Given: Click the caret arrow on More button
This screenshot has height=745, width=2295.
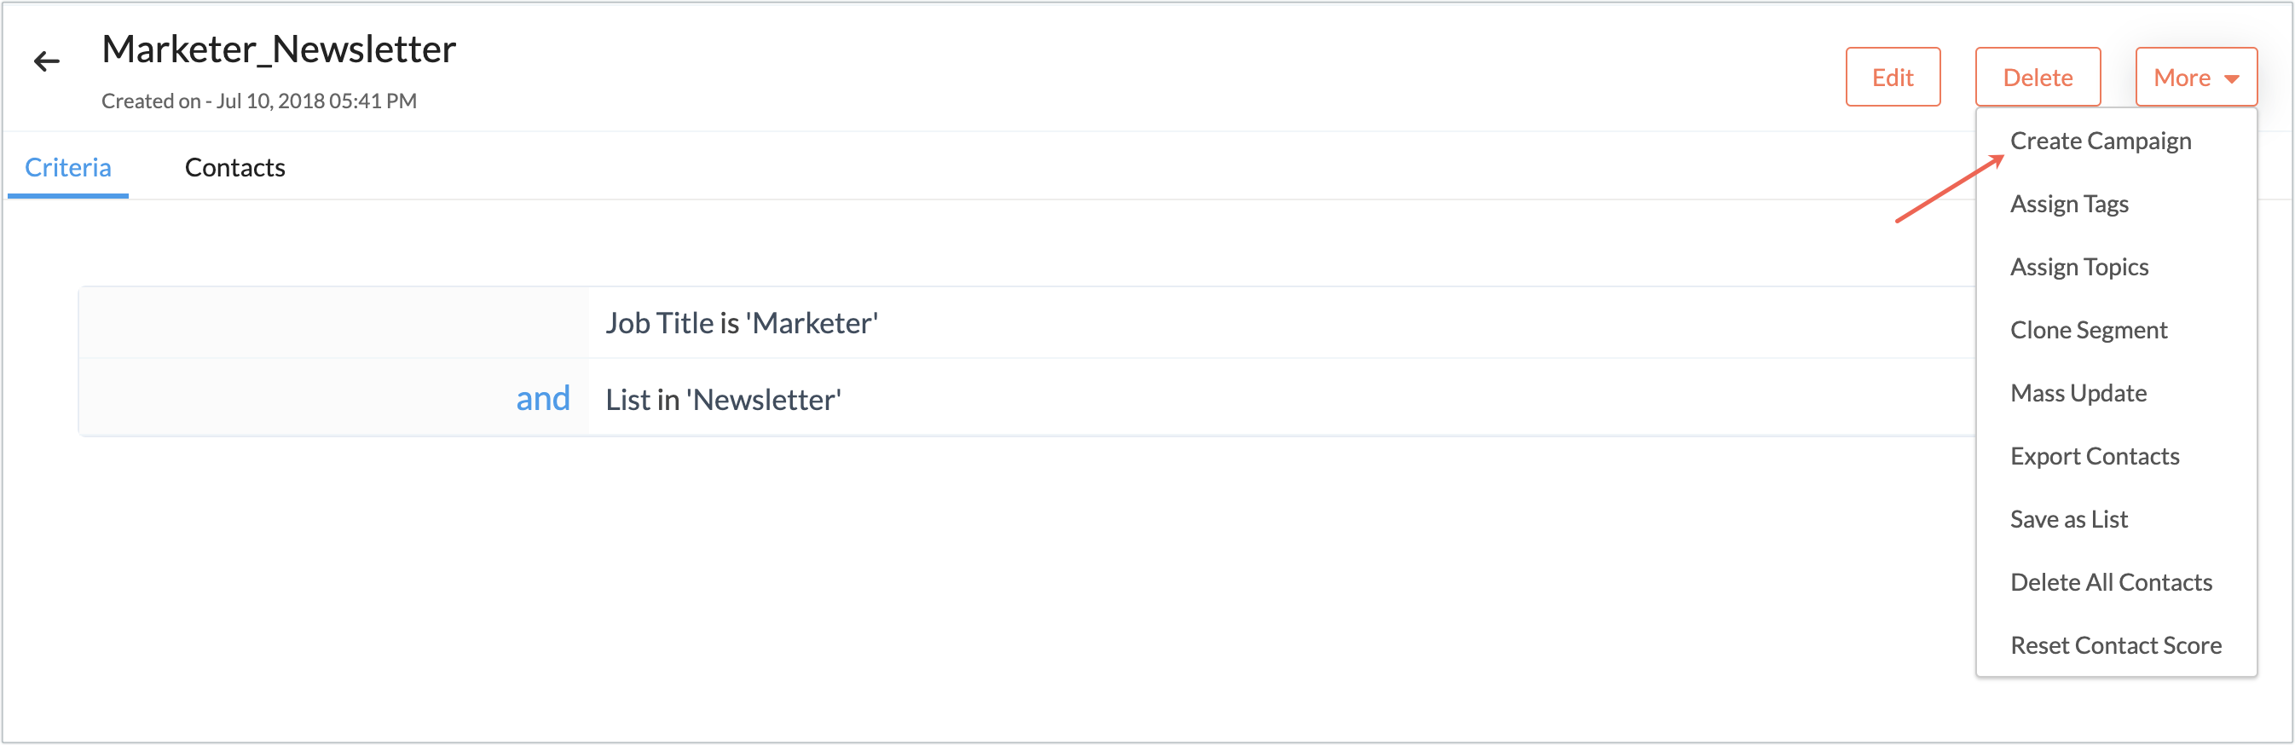Looking at the screenshot, I should 2232,78.
